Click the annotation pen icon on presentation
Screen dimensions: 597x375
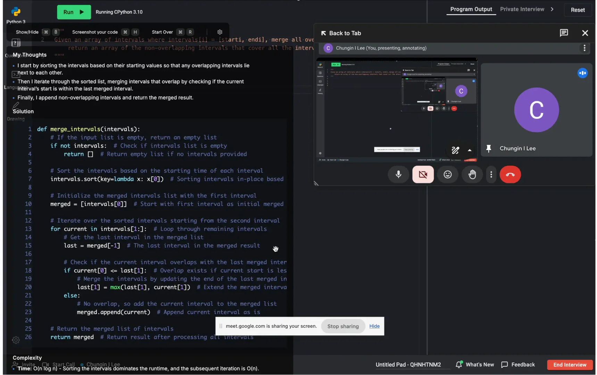point(455,150)
